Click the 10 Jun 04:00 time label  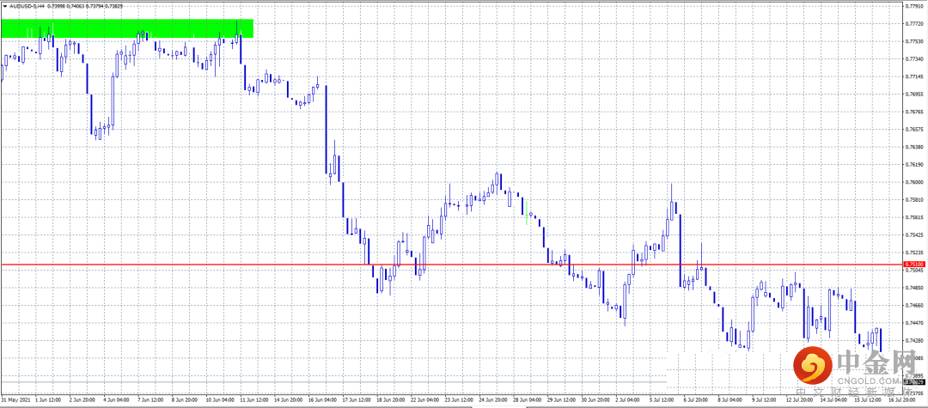(221, 399)
